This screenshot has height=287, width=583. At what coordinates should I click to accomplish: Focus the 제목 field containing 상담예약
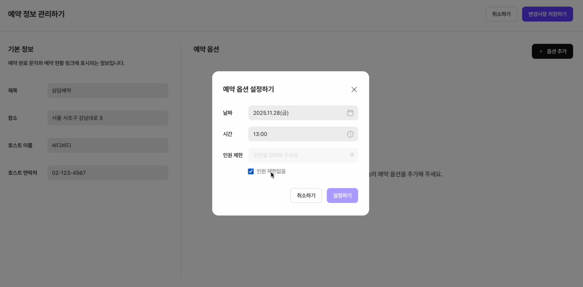108,91
